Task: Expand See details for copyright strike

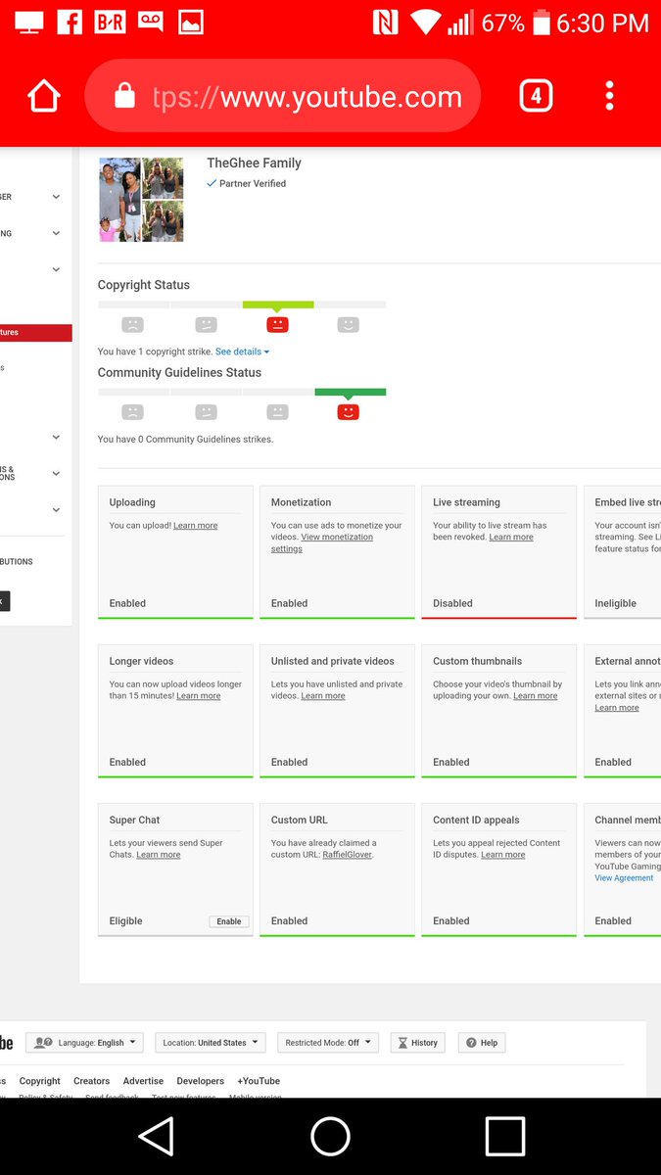Action: point(242,352)
